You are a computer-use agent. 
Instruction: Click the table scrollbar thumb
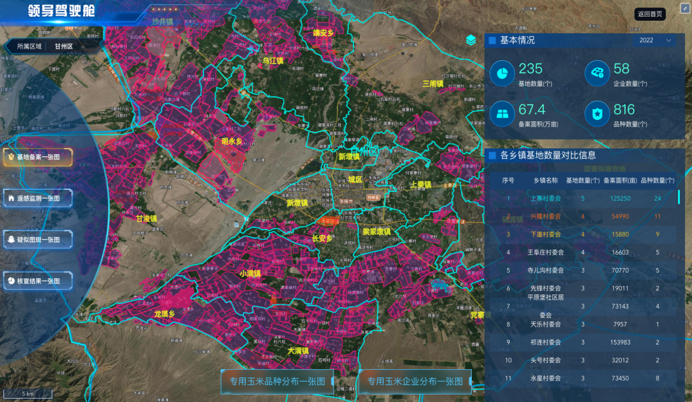pos(679,197)
